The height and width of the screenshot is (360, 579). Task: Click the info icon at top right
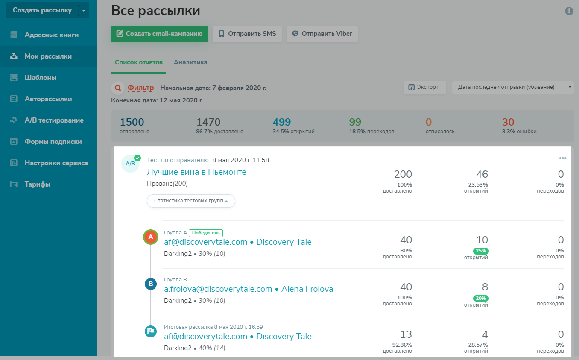[569, 11]
